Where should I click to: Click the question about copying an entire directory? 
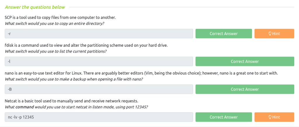(54, 24)
